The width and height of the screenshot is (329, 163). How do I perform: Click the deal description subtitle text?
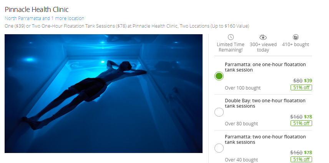coord(127,26)
